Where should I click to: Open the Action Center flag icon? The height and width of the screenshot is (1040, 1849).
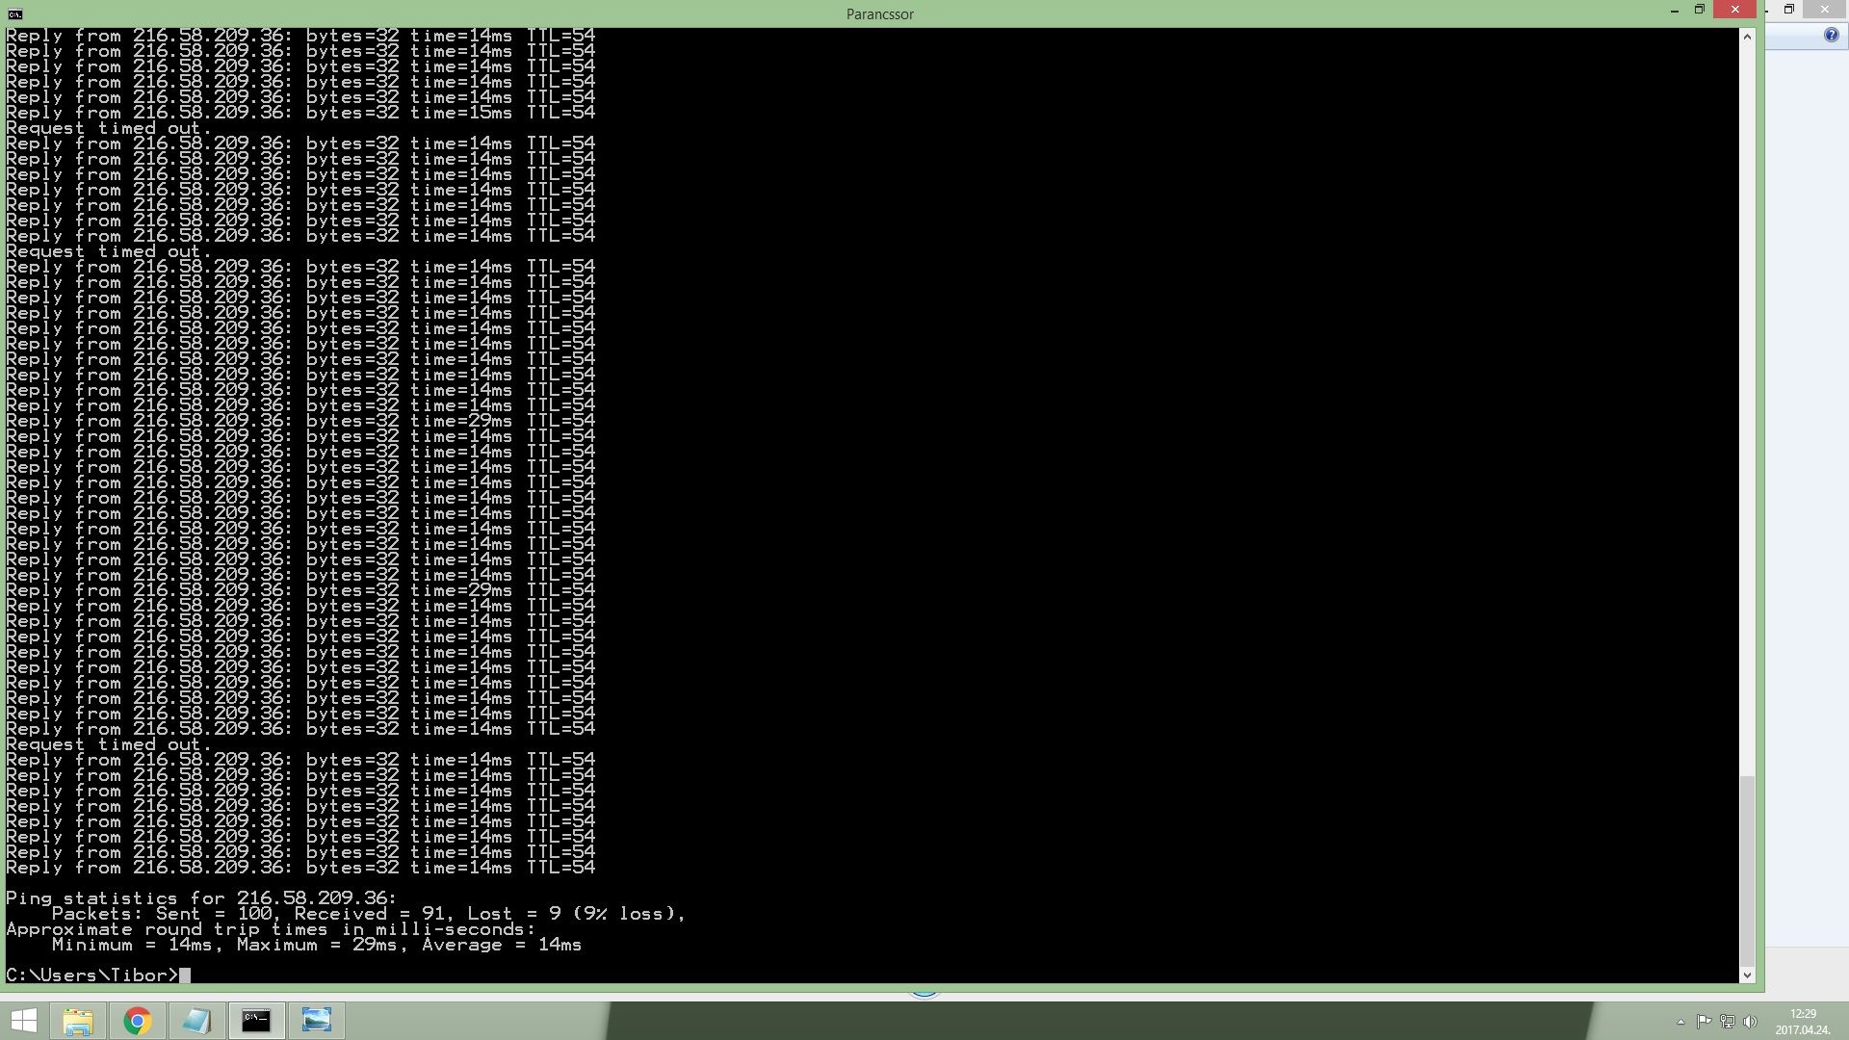1704,1022
